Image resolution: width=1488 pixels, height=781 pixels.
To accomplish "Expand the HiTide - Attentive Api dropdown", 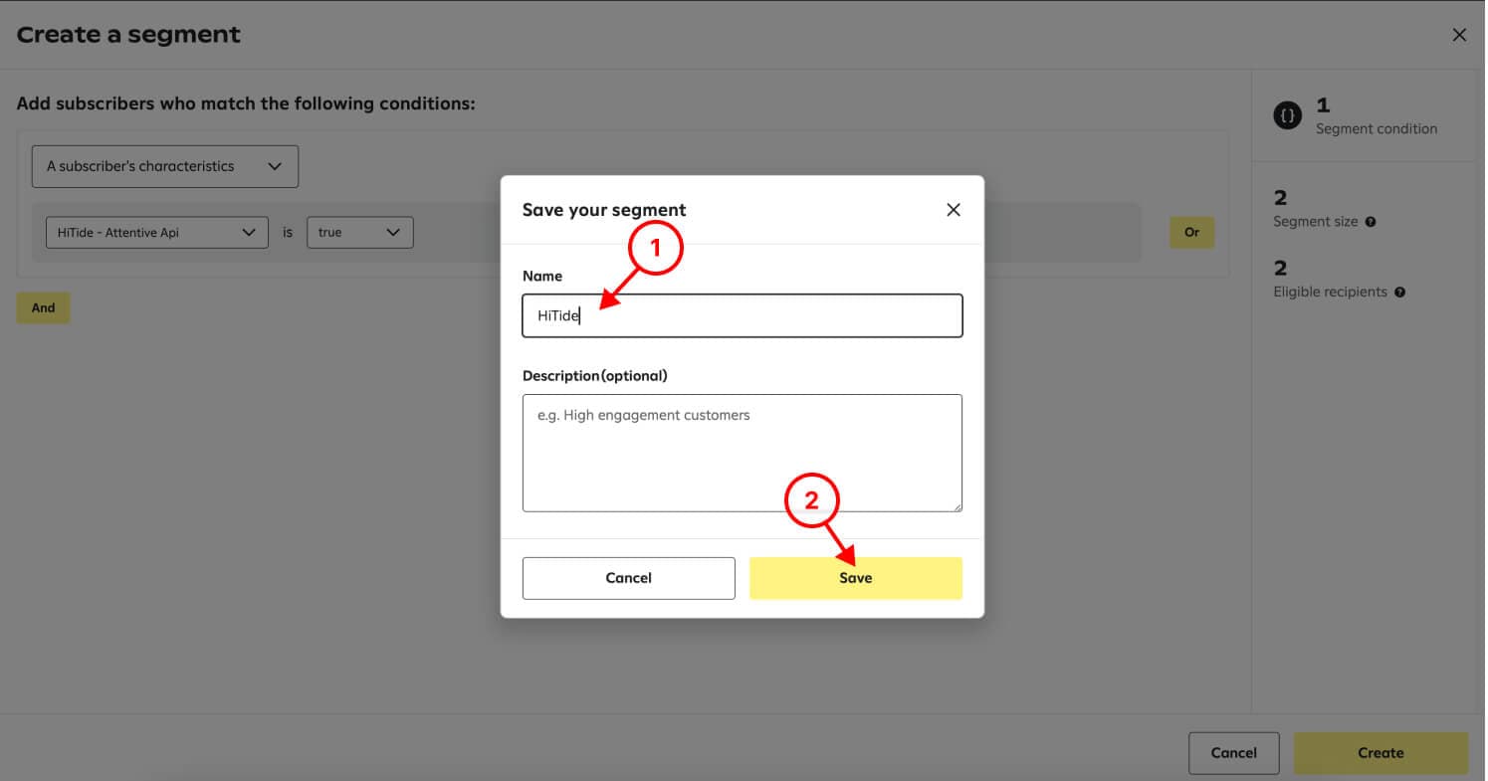I will [x=156, y=233].
